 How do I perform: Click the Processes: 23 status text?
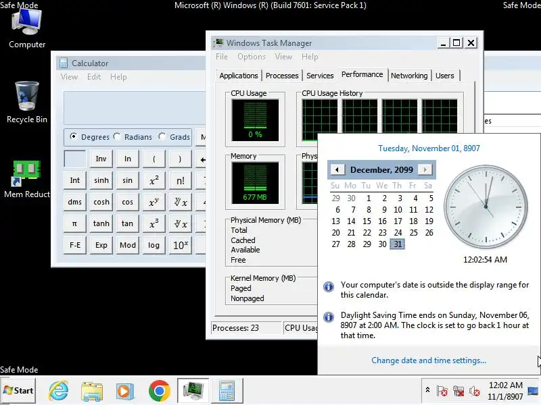[235, 328]
